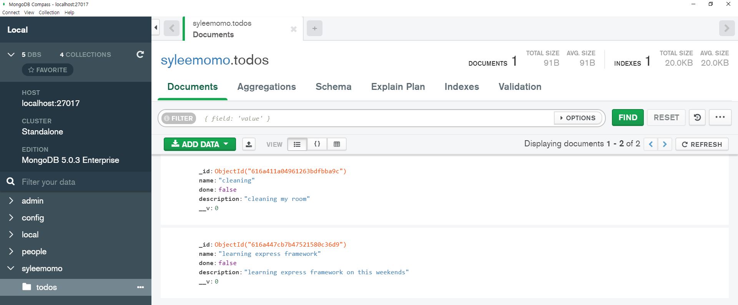
Task: Open query history clock icon
Action: coord(697,118)
